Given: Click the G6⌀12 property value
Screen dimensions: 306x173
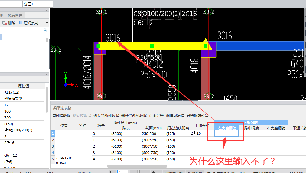Looking at the screenshot, I should (x=24, y=155).
